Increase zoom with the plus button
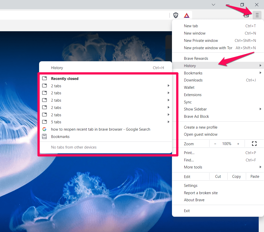The width and height of the screenshot is (264, 232). pos(238,144)
